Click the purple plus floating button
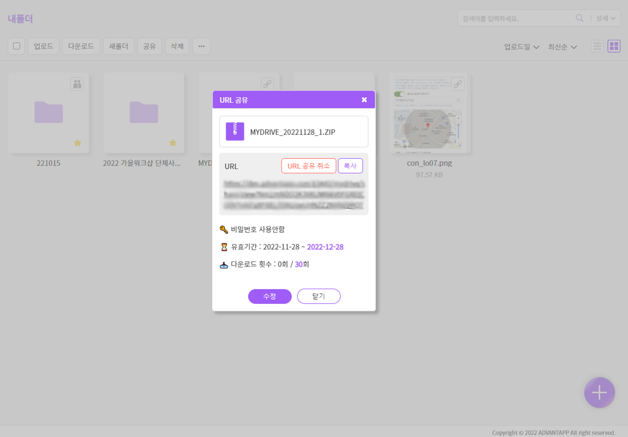This screenshot has width=628, height=437. (599, 393)
